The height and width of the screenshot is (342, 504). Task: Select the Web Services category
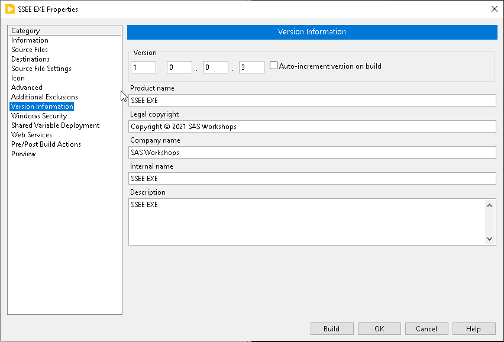tap(31, 135)
